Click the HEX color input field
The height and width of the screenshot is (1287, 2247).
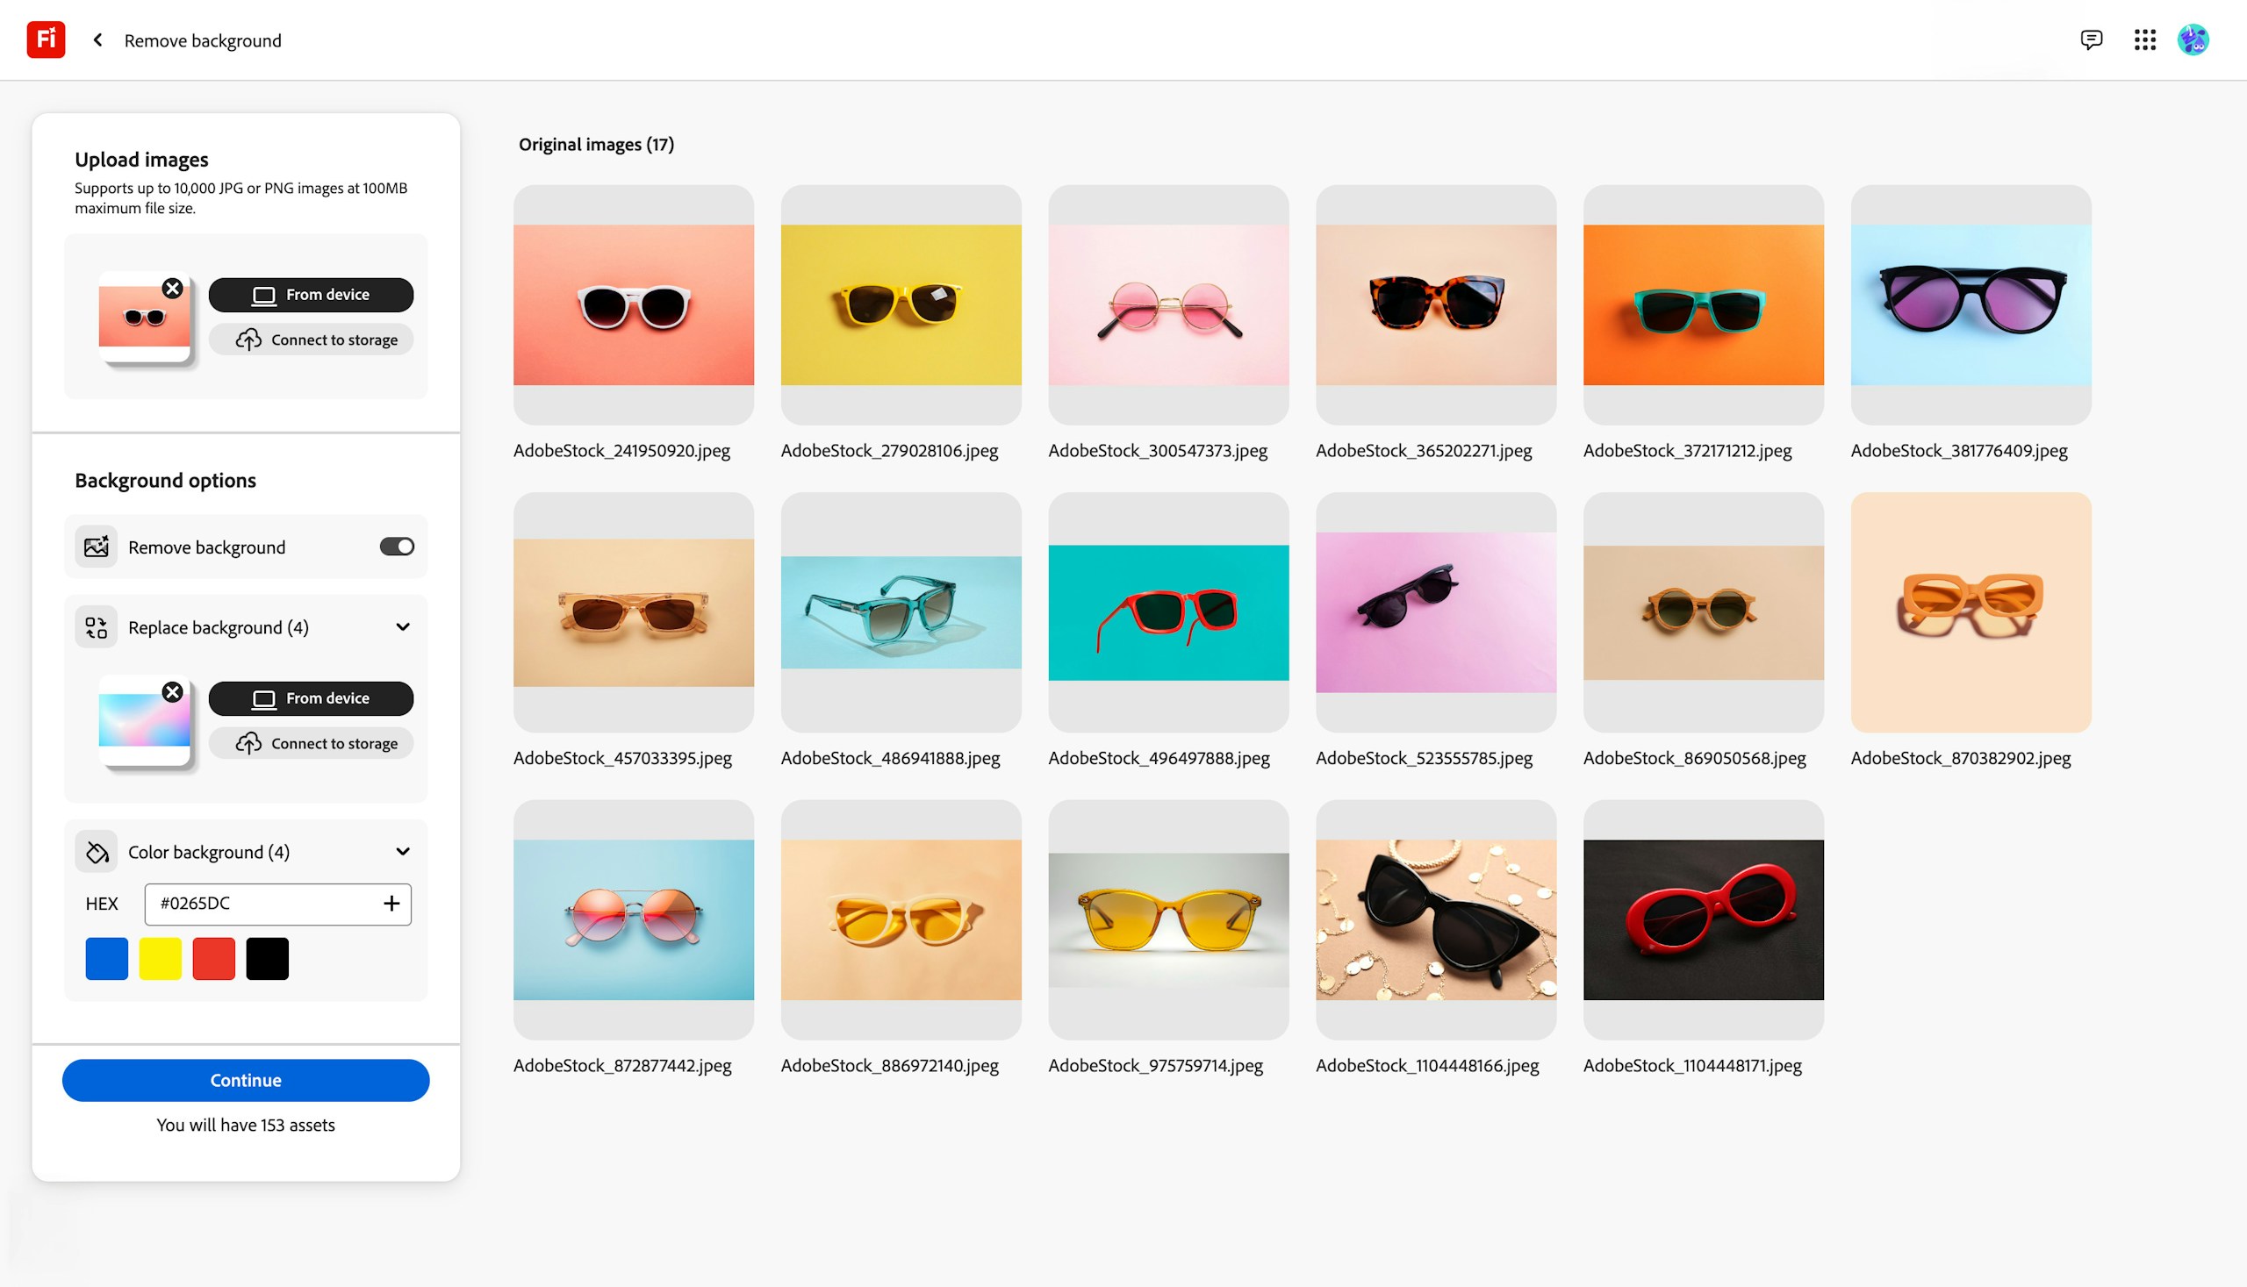(278, 904)
